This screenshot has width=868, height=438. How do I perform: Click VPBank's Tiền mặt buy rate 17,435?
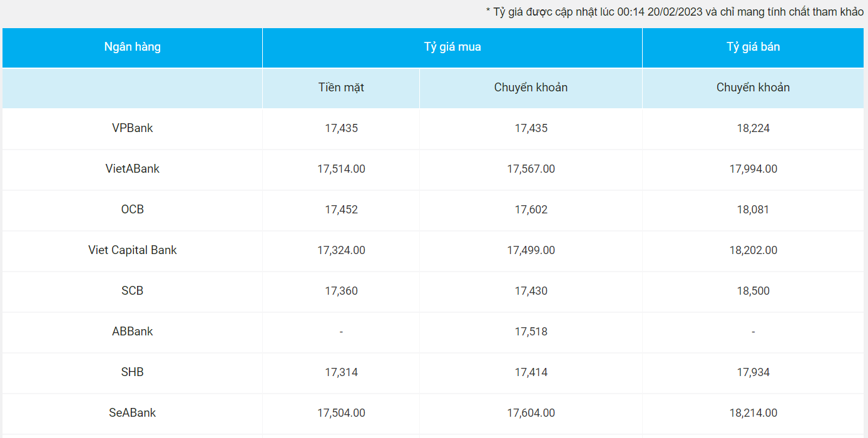[x=341, y=128]
